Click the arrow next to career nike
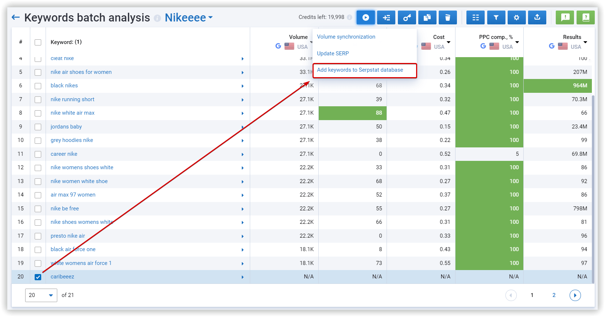The height and width of the screenshot is (317, 605). (243, 154)
